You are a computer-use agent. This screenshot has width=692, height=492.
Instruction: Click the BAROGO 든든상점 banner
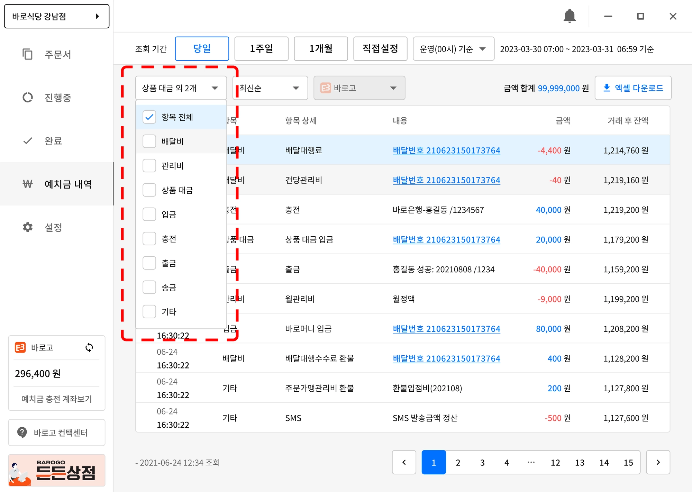(x=57, y=471)
